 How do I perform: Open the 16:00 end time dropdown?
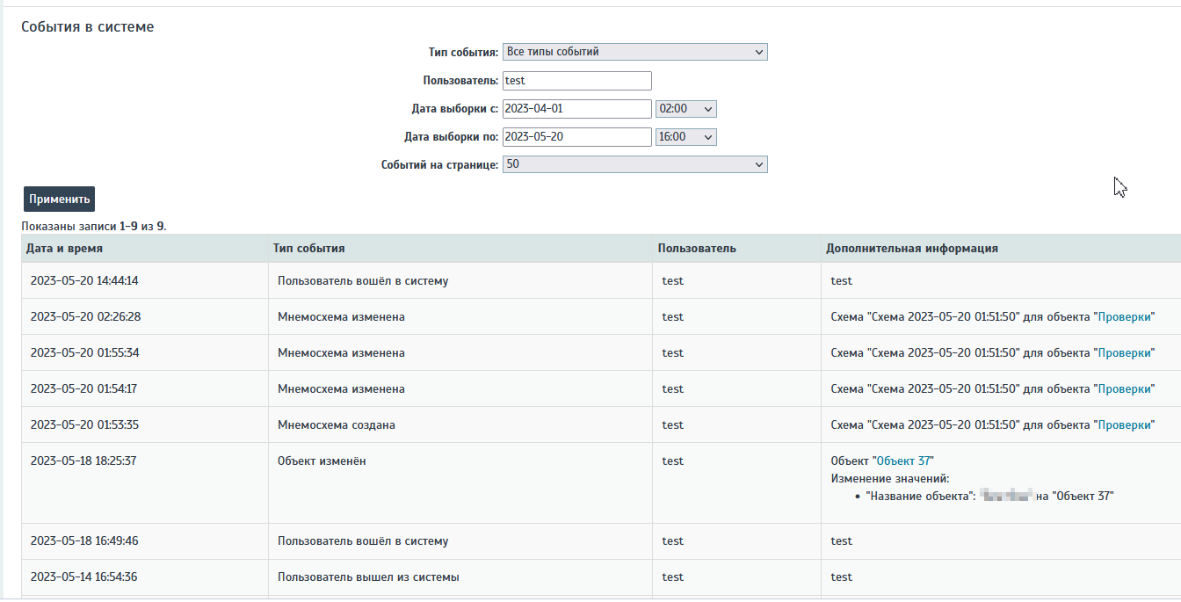click(x=685, y=137)
